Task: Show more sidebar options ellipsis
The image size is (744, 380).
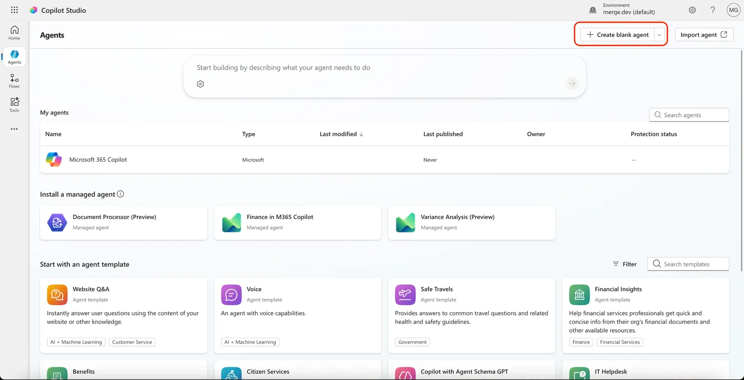Action: (x=14, y=129)
